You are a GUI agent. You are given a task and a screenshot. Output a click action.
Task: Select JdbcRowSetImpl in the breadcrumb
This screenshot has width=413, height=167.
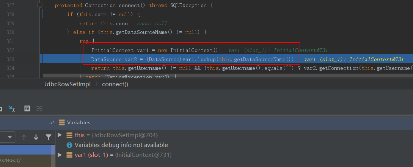pos(68,84)
